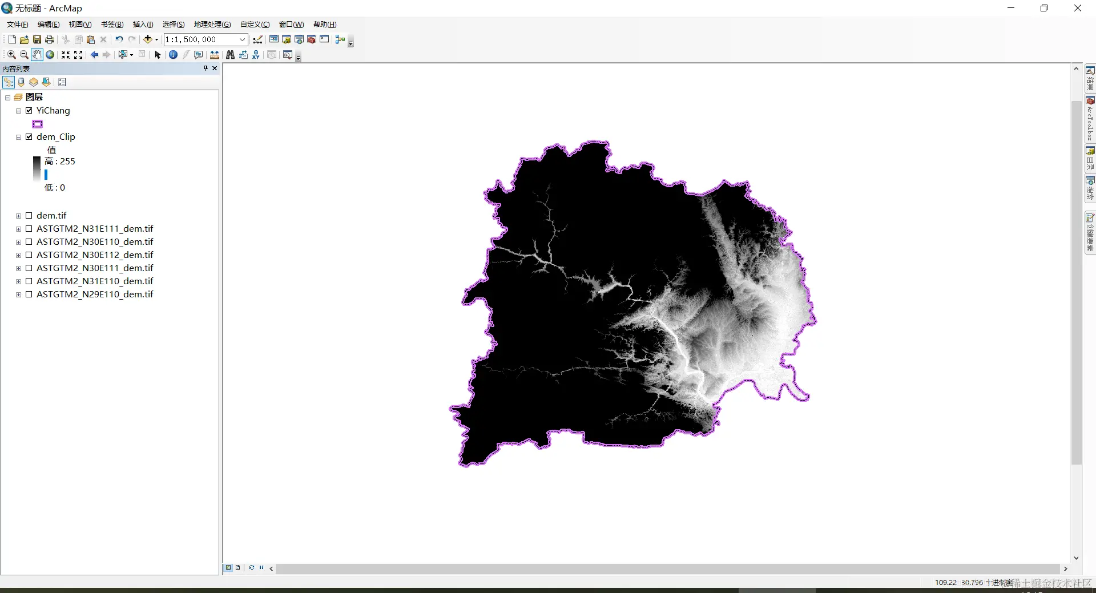
Task: Select the Select Elements arrow tool
Action: tap(158, 55)
